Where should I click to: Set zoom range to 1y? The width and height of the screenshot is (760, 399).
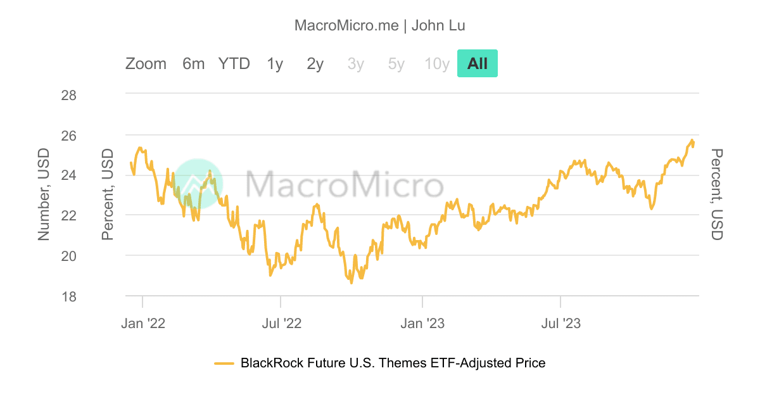click(x=275, y=63)
